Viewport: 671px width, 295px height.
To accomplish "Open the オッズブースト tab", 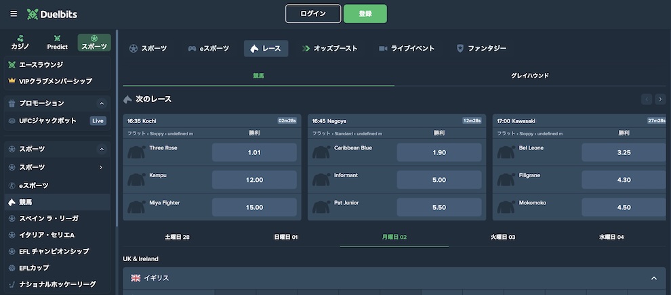I will [x=329, y=49].
